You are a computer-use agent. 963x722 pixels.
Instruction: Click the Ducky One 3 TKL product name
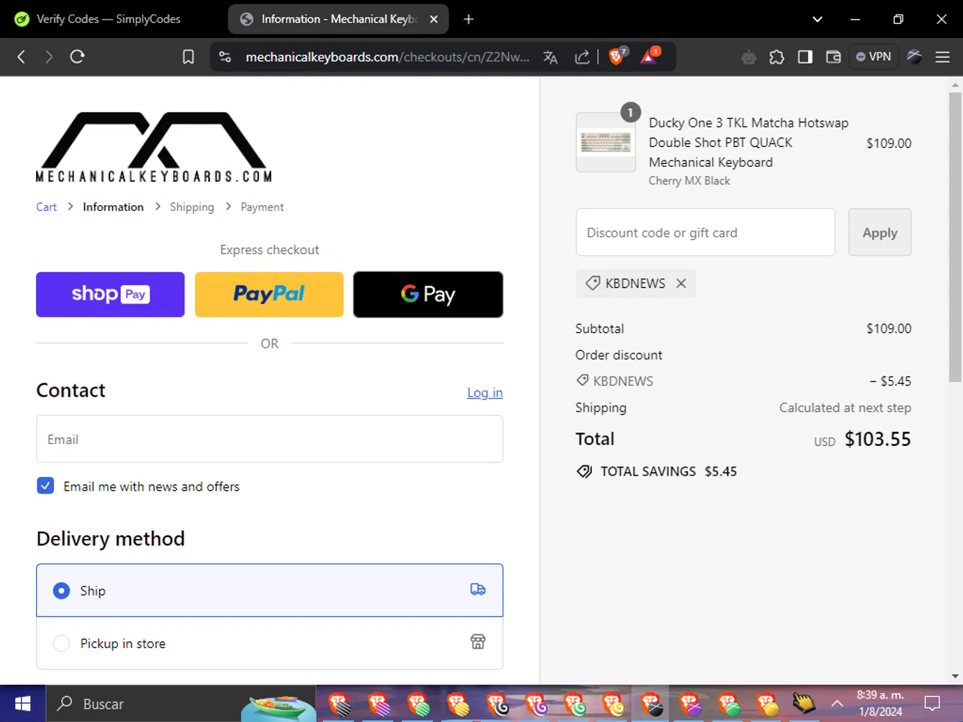point(749,142)
